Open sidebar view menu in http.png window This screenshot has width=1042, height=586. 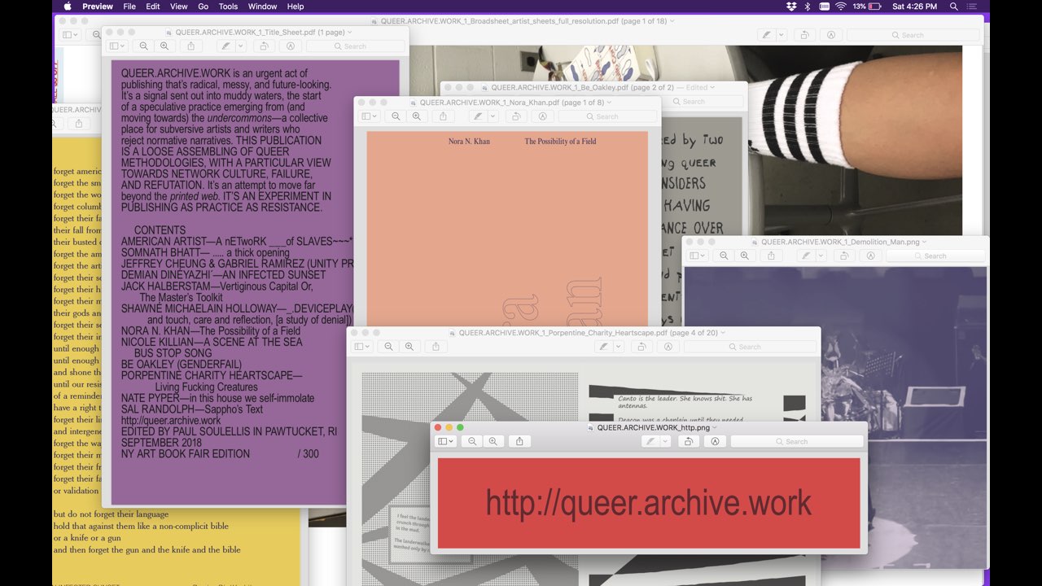[445, 441]
